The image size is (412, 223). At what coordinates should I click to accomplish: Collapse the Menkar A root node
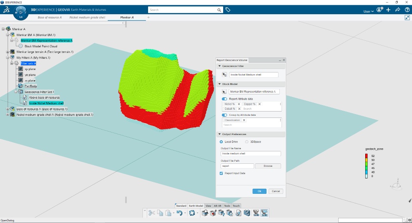[3, 29]
